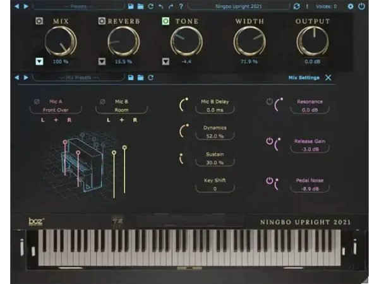Viewport: 379px width, 284px height.
Task: Invert phase of Mic B
Action: (102, 102)
